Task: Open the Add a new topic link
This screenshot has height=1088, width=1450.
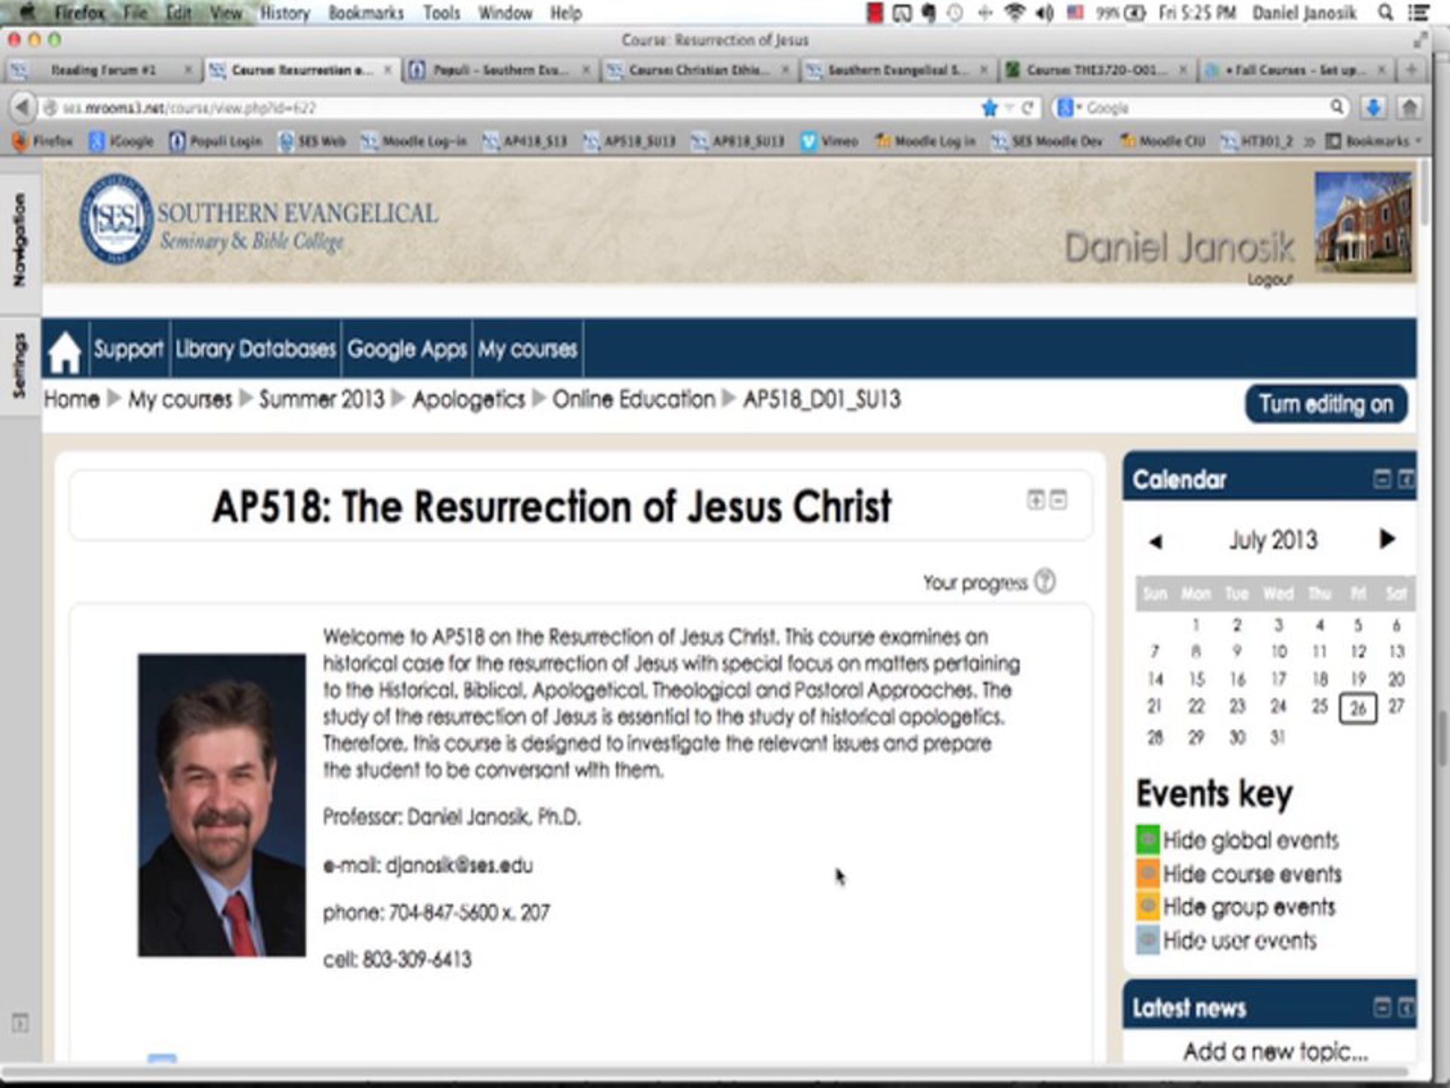Action: (1275, 1051)
